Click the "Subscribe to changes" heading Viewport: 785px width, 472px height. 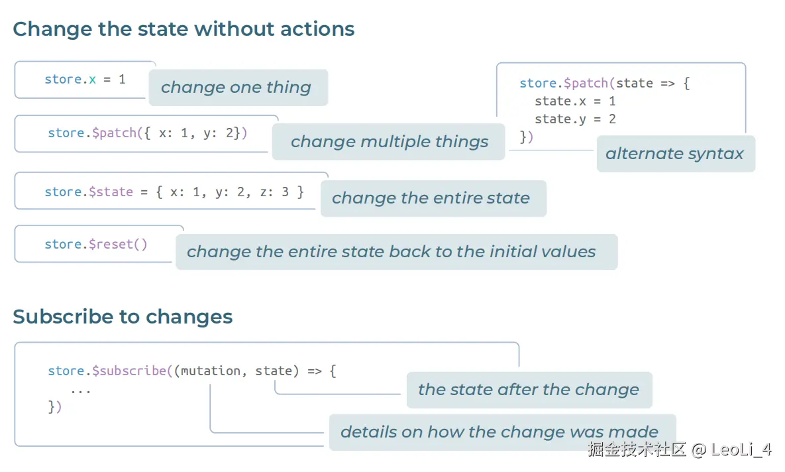123,317
